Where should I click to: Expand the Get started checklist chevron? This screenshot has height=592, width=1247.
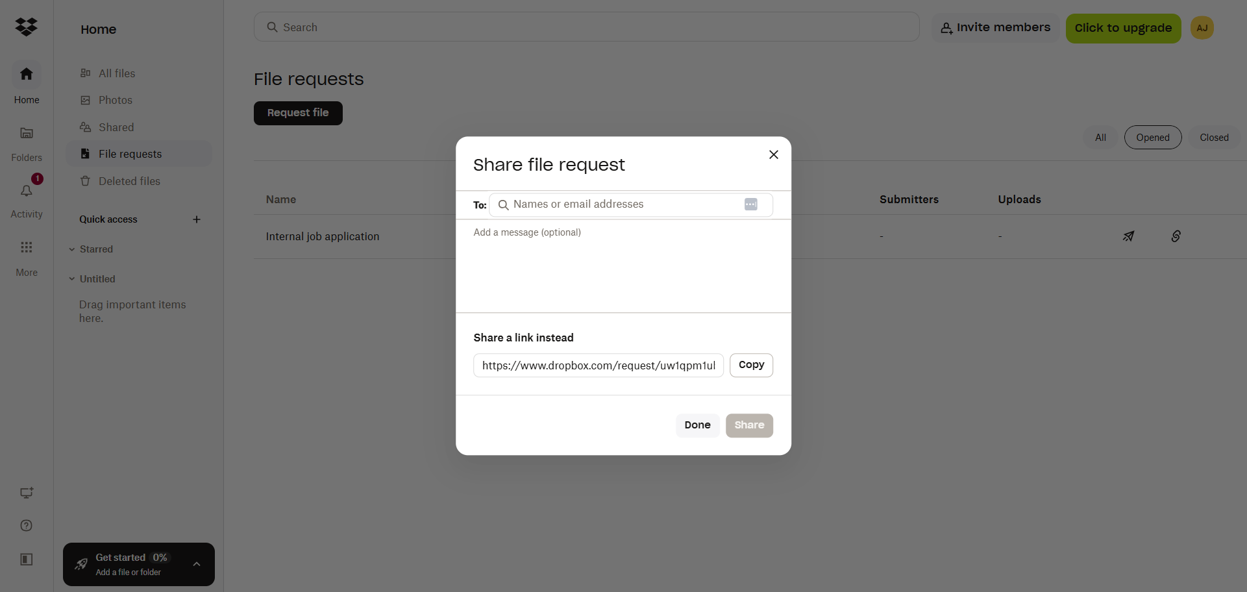[x=197, y=564]
